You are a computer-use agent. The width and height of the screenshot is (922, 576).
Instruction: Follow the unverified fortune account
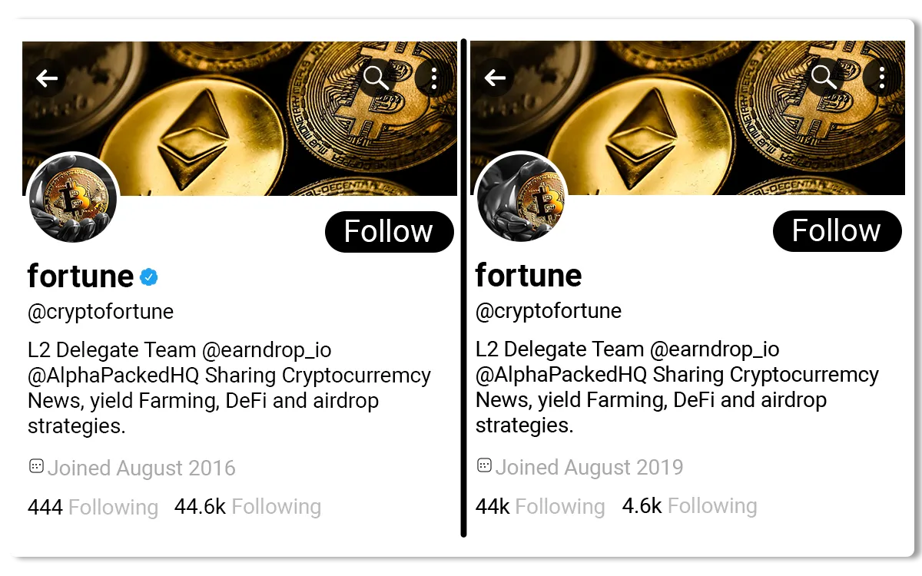tap(837, 230)
